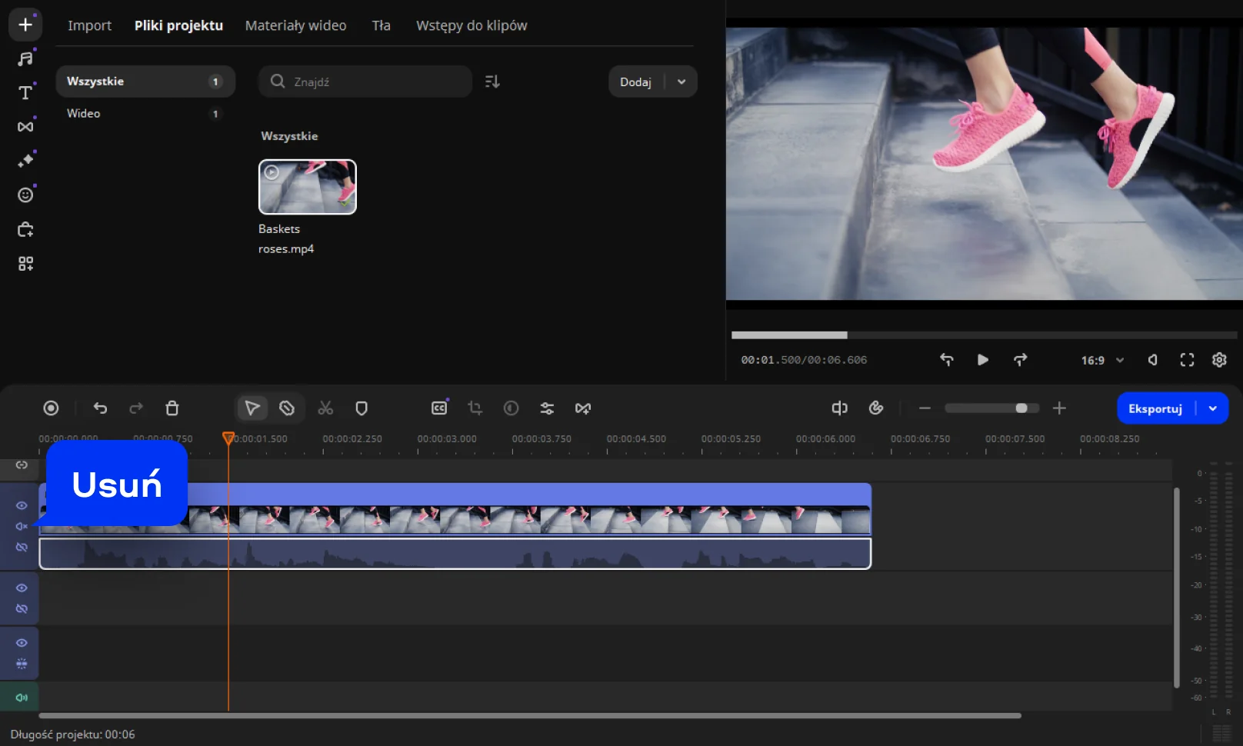This screenshot has width=1243, height=746.
Task: Click the trash delete clip icon
Action: pyautogui.click(x=172, y=408)
